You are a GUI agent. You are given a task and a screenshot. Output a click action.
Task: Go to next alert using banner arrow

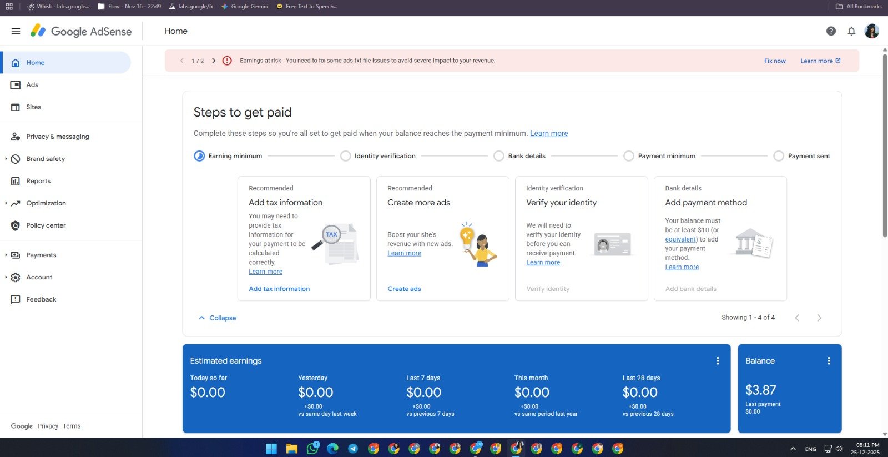pyautogui.click(x=214, y=61)
